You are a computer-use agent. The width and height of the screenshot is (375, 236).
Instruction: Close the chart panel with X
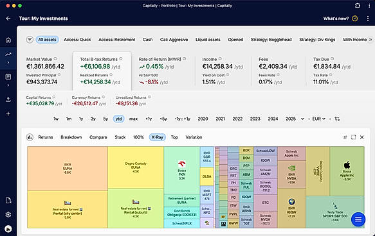click(x=362, y=137)
